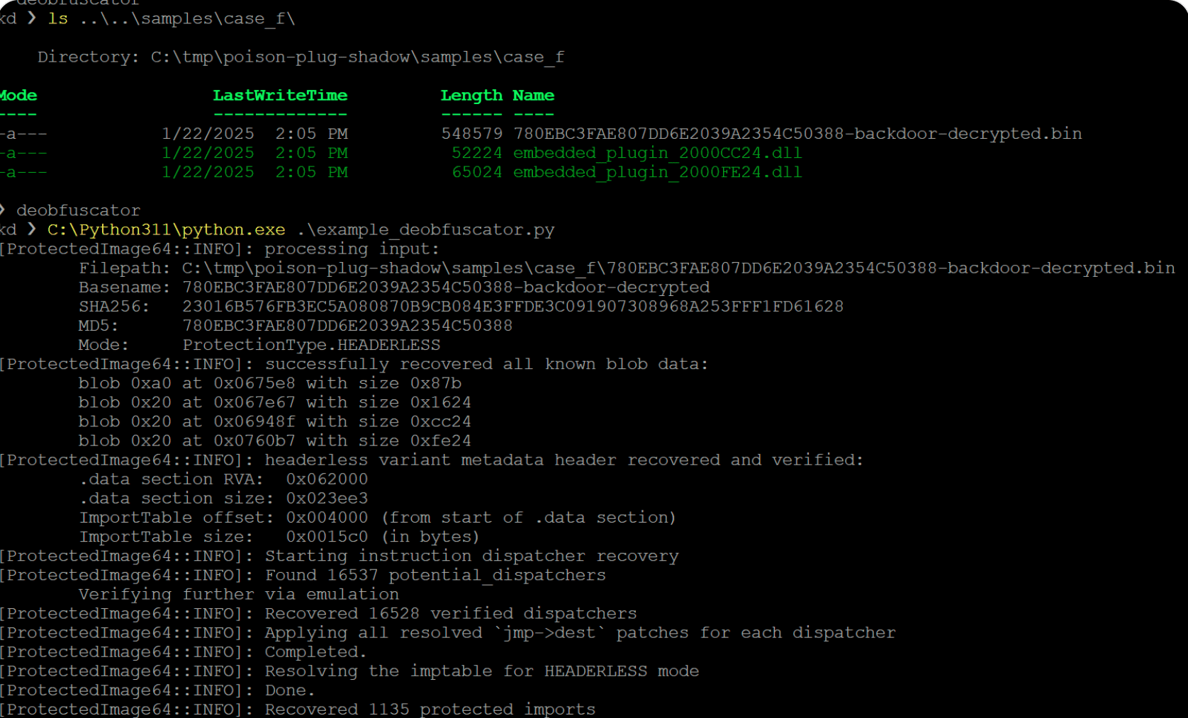Screen dimensions: 1188x718
Task: Click '.\example_deobfuscator.py' script argument
Action: coord(426,230)
